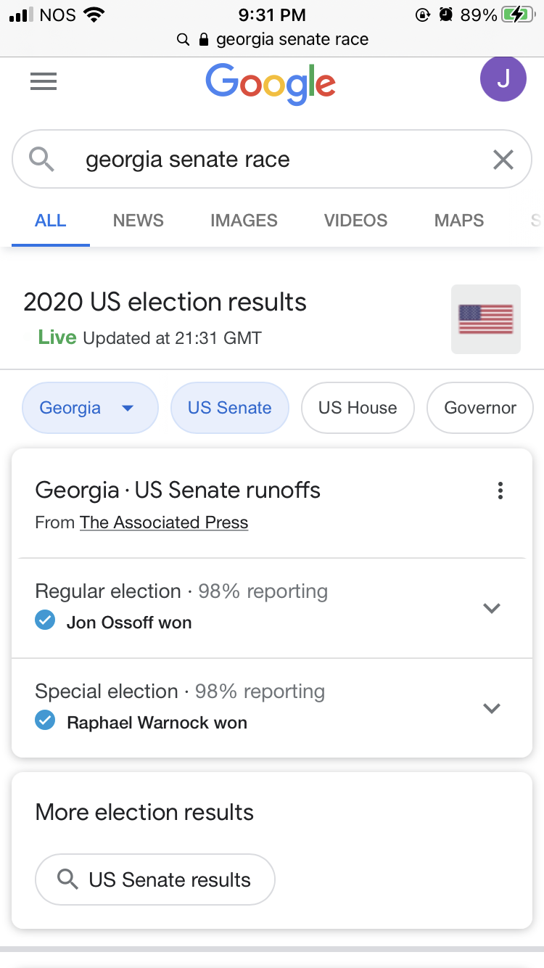Tap the Google logo
This screenshot has height=968, width=544.
[271, 83]
